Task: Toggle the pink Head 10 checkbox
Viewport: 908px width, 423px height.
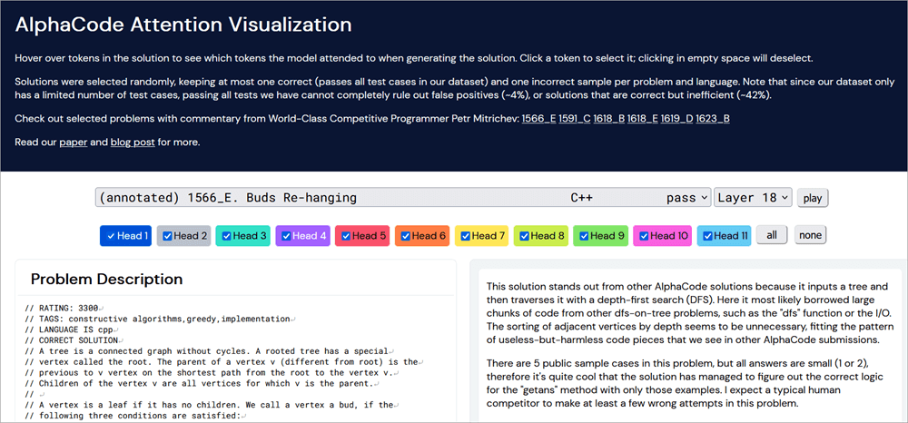Action: pos(644,236)
